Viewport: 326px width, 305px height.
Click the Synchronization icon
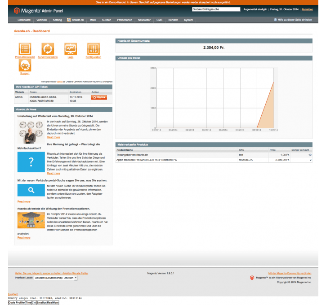48,49
